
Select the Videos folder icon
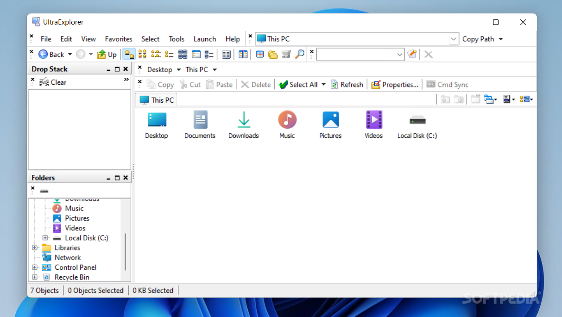(x=374, y=125)
